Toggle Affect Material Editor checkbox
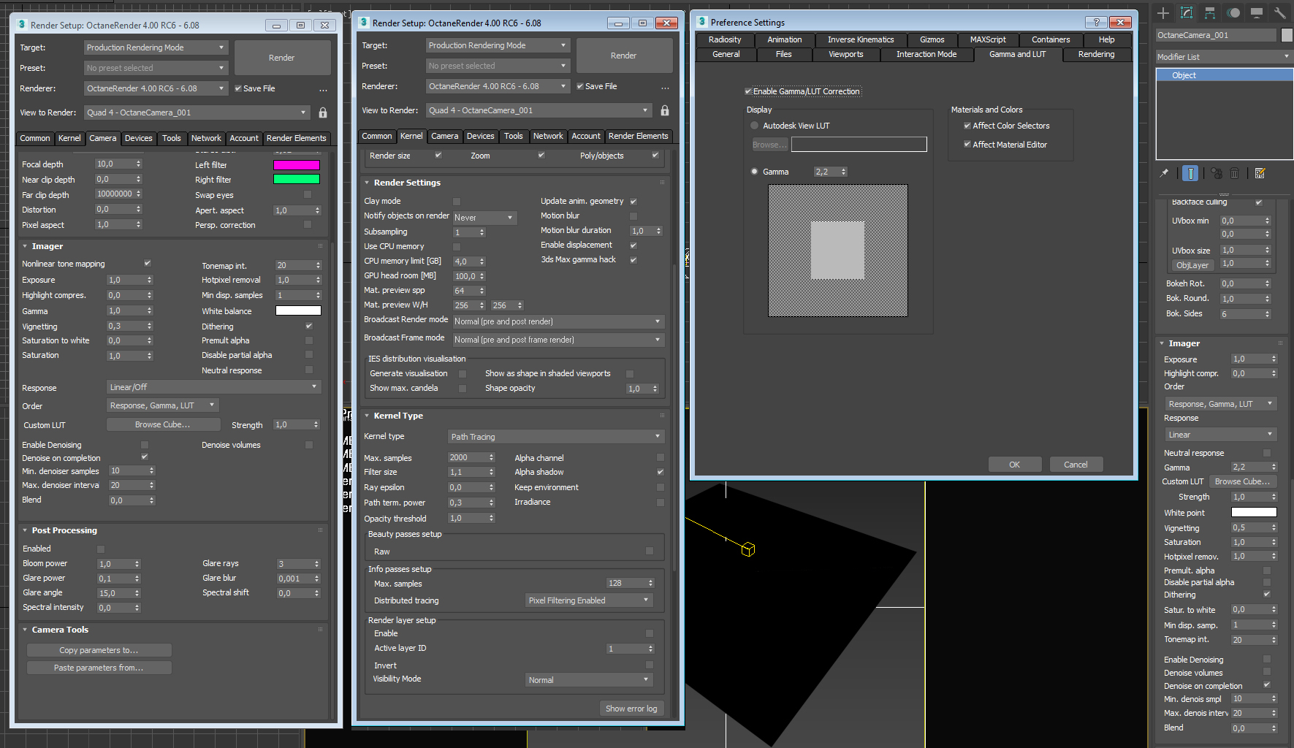 pyautogui.click(x=967, y=145)
